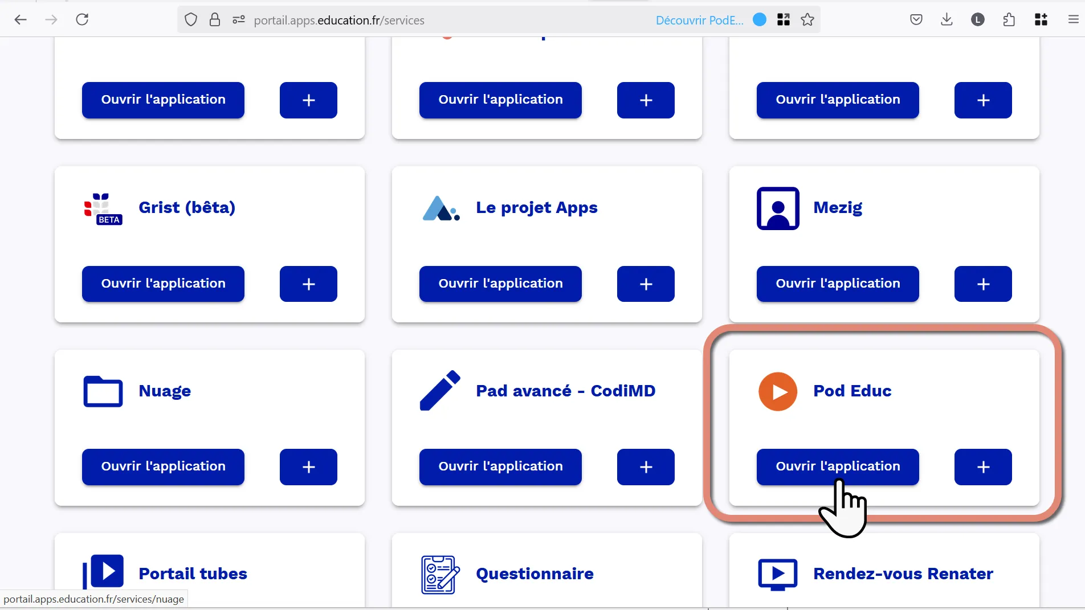Select the 'Pad avancé - CodiMD' title
This screenshot has width=1085, height=610.
pyautogui.click(x=566, y=391)
